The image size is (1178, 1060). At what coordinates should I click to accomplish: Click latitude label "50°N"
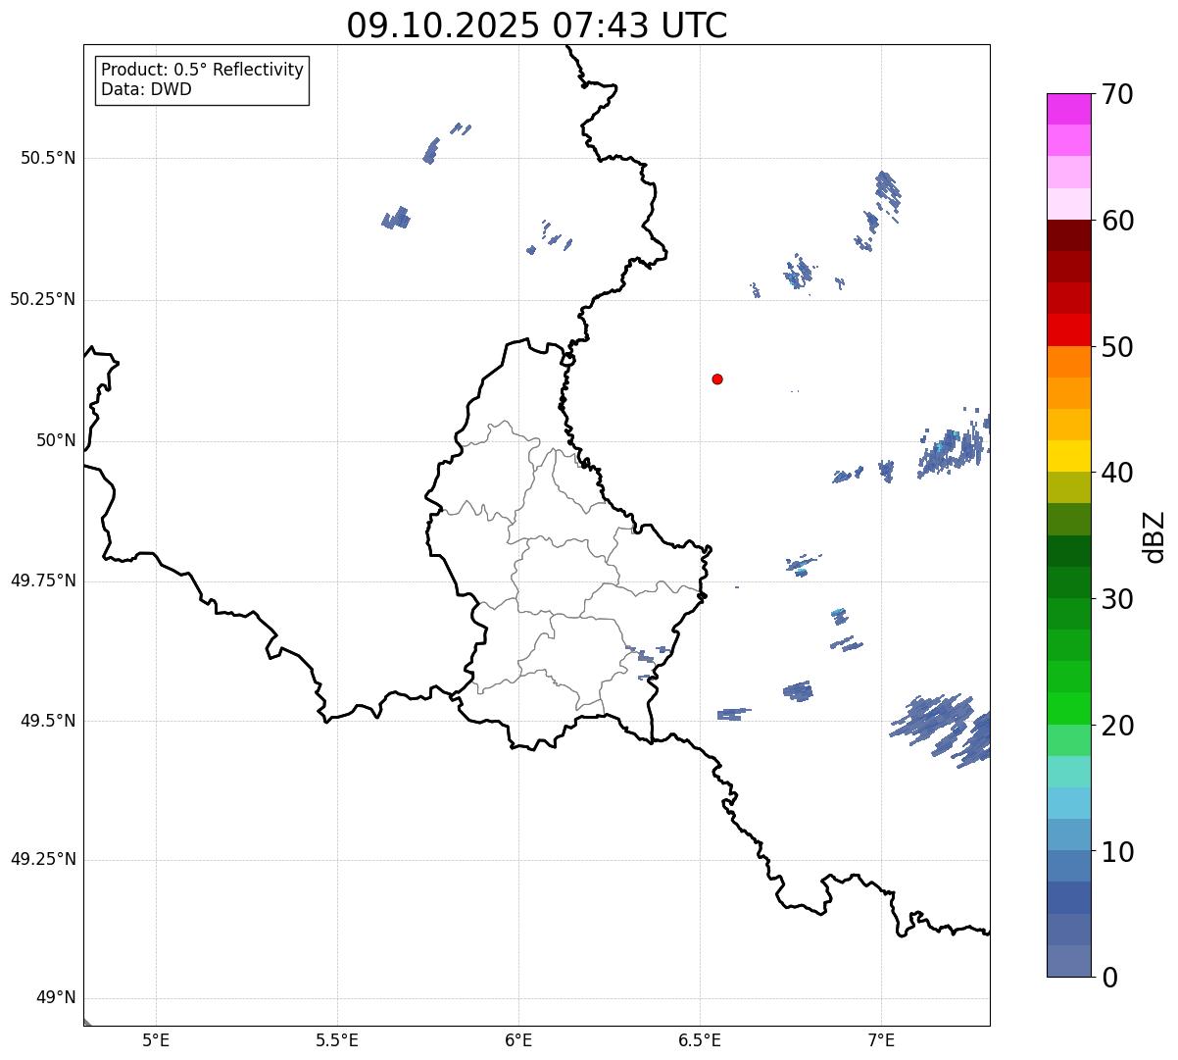pos(56,441)
